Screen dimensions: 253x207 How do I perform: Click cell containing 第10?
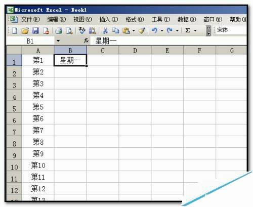pos(38,165)
